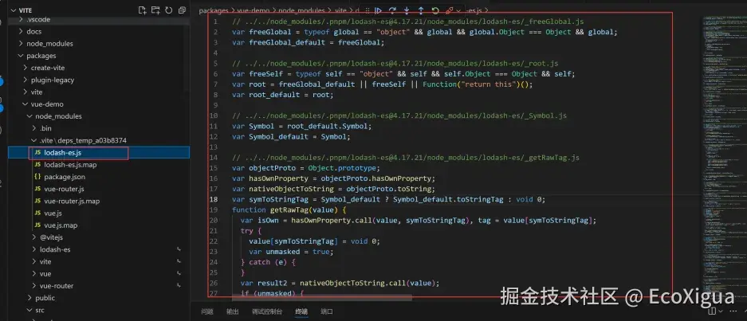Click freeGlobal_default on line 3

pos(287,42)
